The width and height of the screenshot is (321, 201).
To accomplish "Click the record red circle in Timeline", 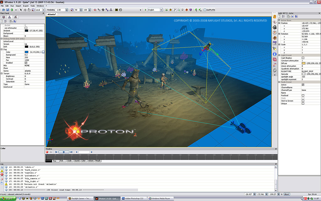I will click(x=47, y=152).
